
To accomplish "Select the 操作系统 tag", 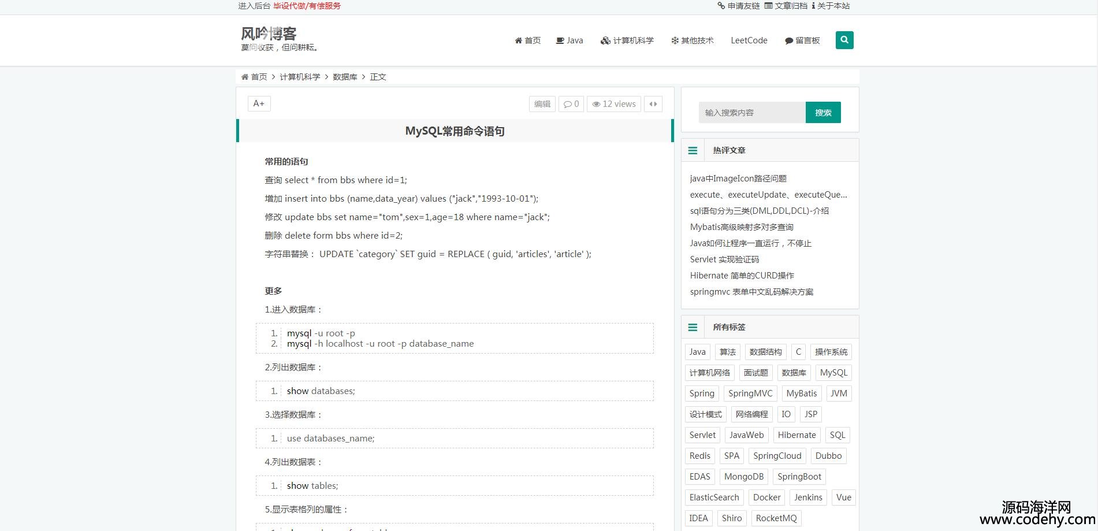I will [831, 352].
